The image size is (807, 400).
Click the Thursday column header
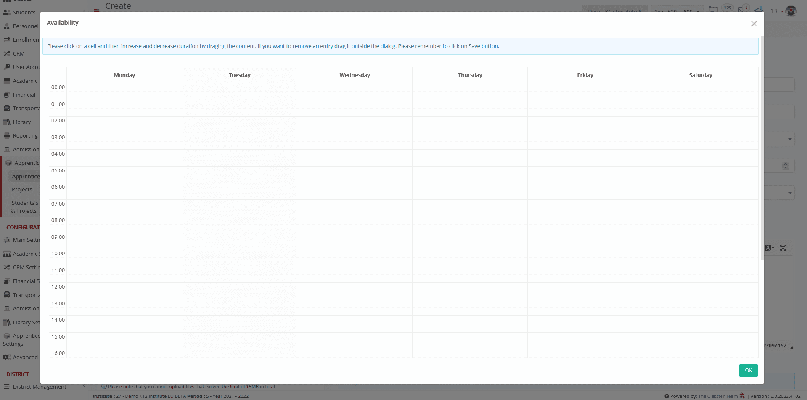pos(470,75)
